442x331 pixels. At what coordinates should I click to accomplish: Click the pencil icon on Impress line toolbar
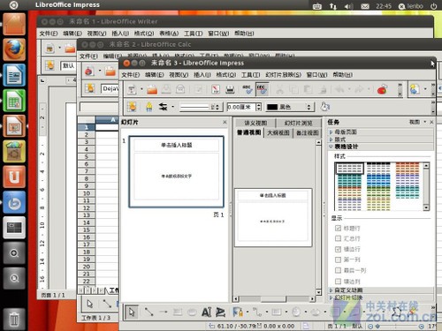pos(149,107)
